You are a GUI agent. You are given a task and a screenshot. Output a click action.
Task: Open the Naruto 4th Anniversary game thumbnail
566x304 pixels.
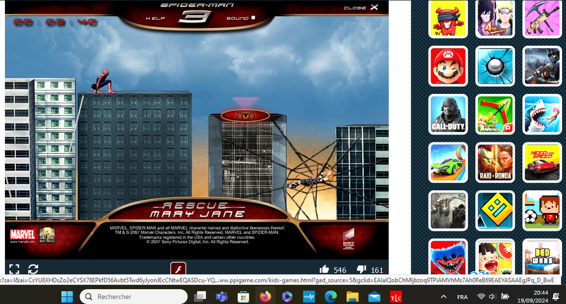tap(495, 18)
